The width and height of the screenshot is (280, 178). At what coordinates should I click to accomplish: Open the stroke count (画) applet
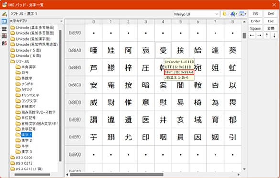coord(4,36)
